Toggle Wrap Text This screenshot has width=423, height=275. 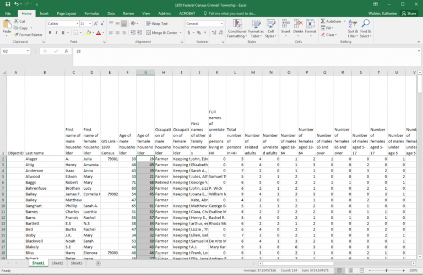157,24
